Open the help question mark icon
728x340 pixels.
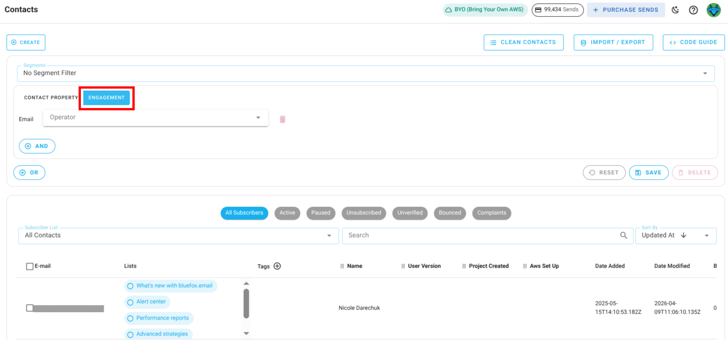pyautogui.click(x=693, y=10)
